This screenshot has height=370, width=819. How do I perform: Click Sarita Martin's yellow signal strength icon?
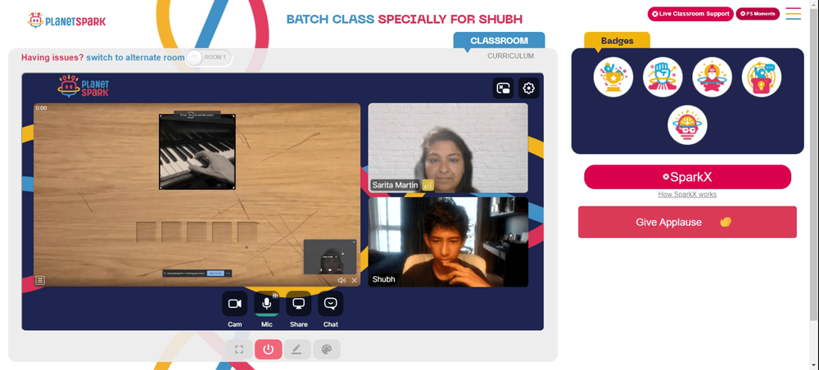428,185
